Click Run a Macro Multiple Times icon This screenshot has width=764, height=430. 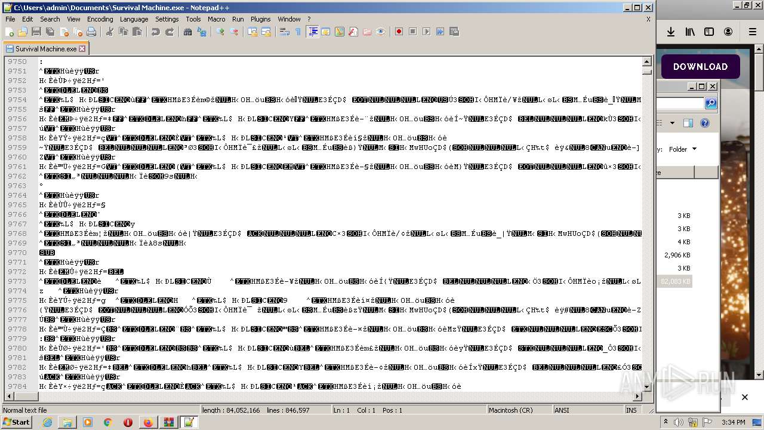point(440,32)
